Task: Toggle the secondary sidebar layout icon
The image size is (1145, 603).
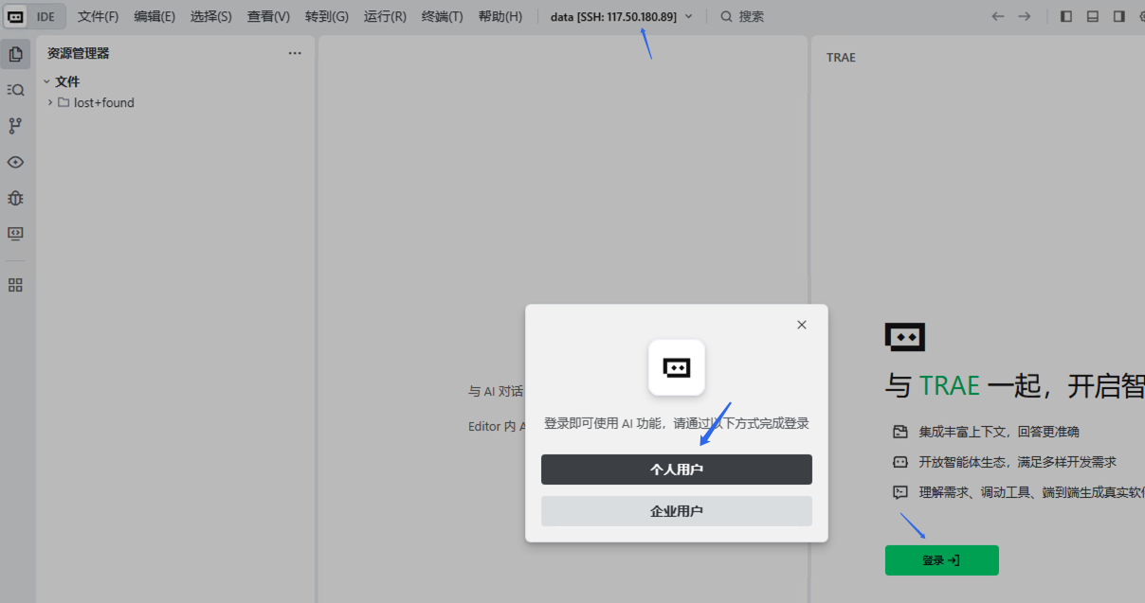Action: tap(1119, 16)
